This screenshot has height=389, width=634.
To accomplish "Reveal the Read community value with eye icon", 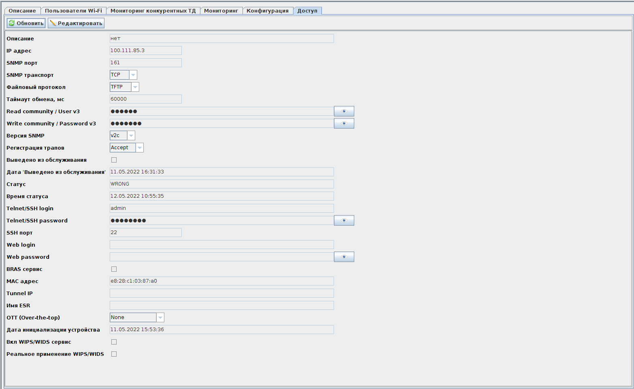I will (344, 111).
